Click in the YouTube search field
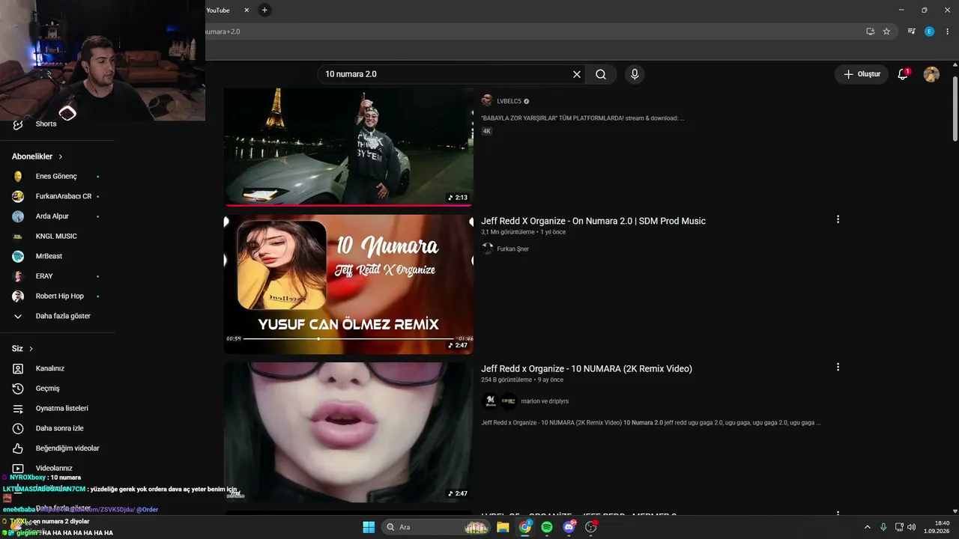 (446, 74)
